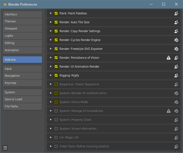Click 'UV: Magic UV' label text
This screenshot has height=153, width=183.
[69, 137]
